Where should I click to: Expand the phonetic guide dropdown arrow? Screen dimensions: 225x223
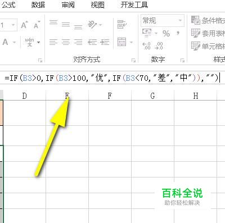(x=38, y=42)
